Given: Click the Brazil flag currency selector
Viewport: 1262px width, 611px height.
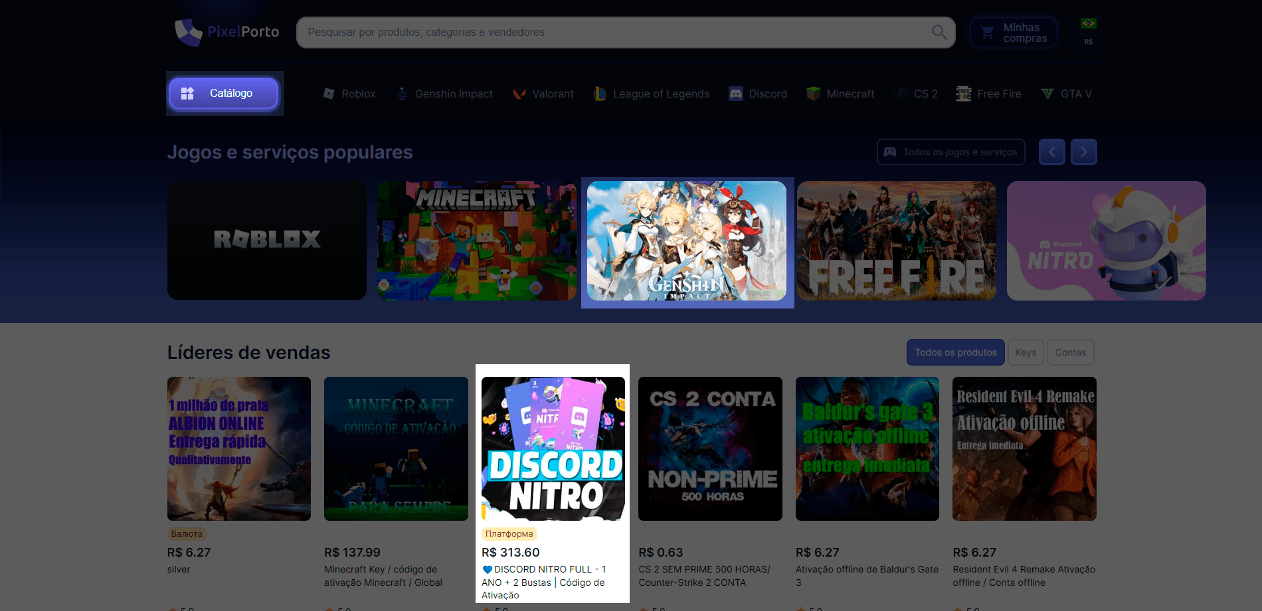Looking at the screenshot, I should click(x=1089, y=24).
